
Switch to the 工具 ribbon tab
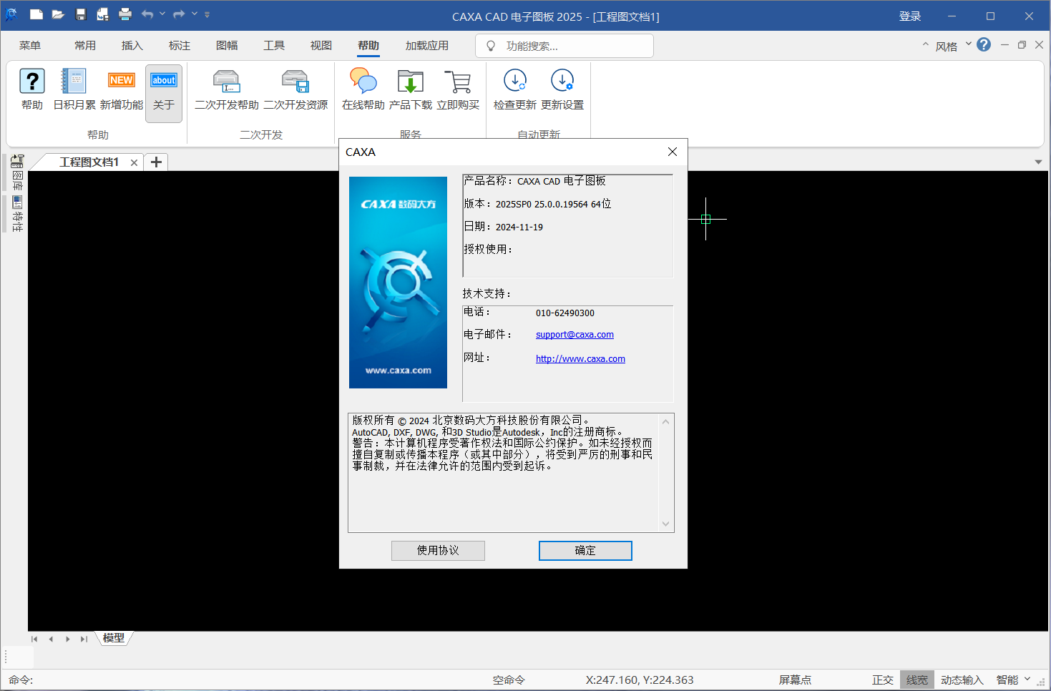click(274, 45)
